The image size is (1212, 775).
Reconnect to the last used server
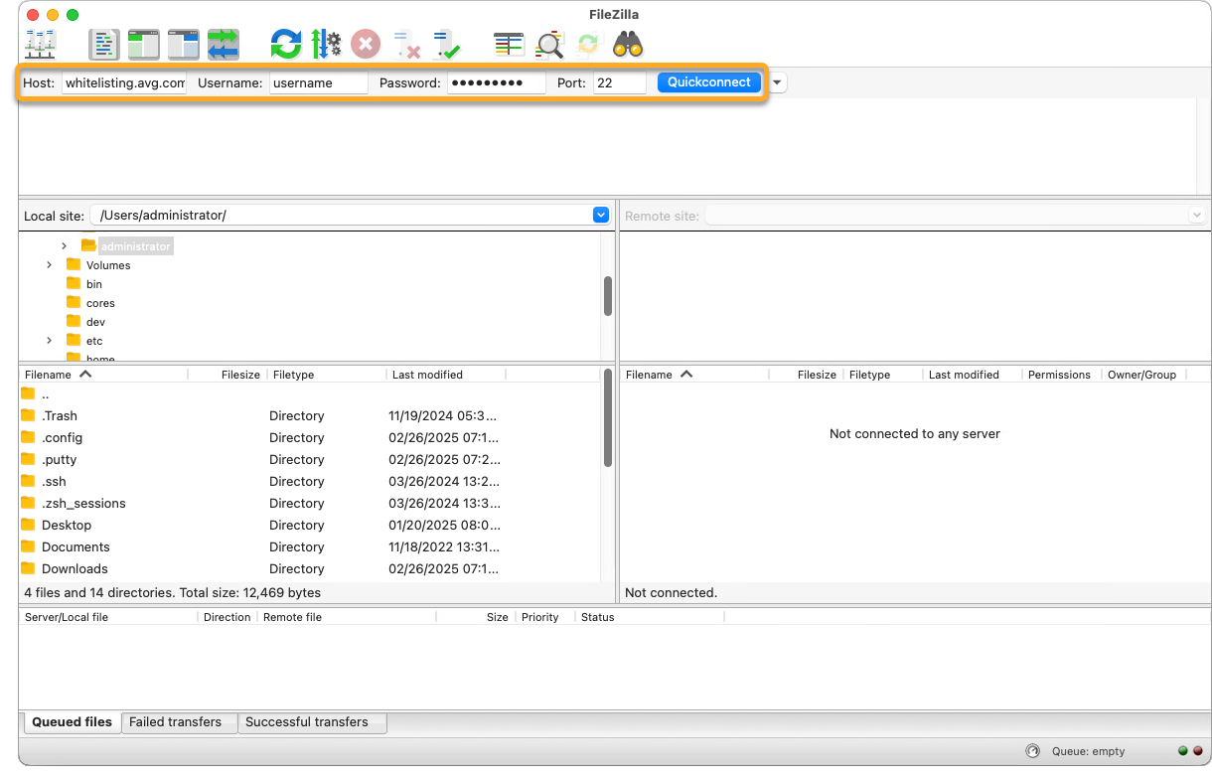click(446, 44)
